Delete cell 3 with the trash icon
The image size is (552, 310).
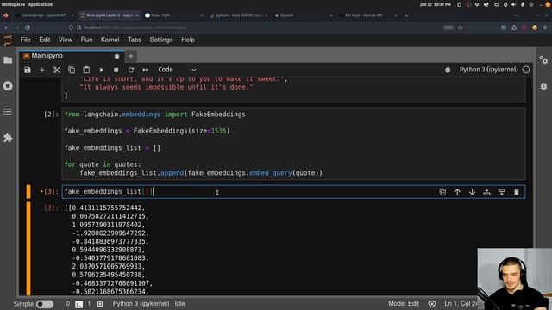point(517,192)
